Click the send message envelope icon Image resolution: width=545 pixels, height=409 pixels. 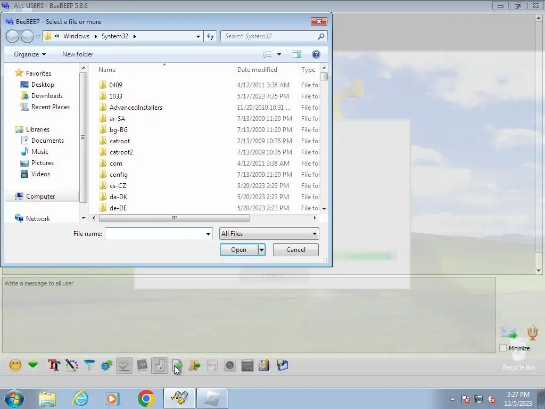click(509, 332)
